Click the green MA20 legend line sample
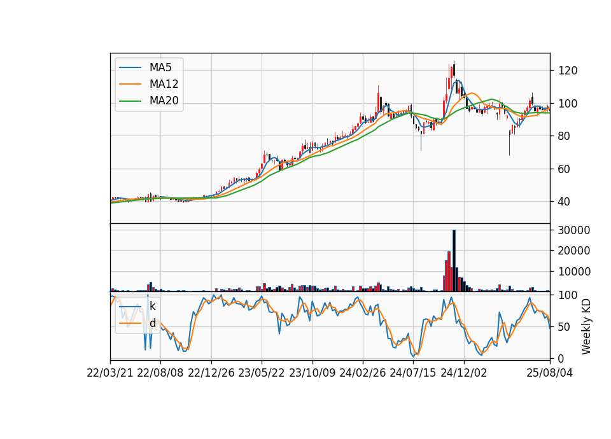This screenshot has height=439, width=611. pyautogui.click(x=130, y=101)
